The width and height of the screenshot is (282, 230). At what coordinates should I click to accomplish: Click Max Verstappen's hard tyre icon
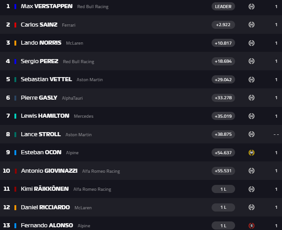coord(252,6)
